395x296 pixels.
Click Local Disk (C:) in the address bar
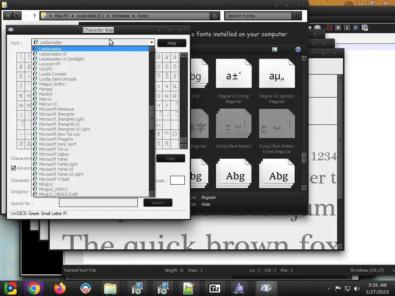pyautogui.click(x=90, y=16)
